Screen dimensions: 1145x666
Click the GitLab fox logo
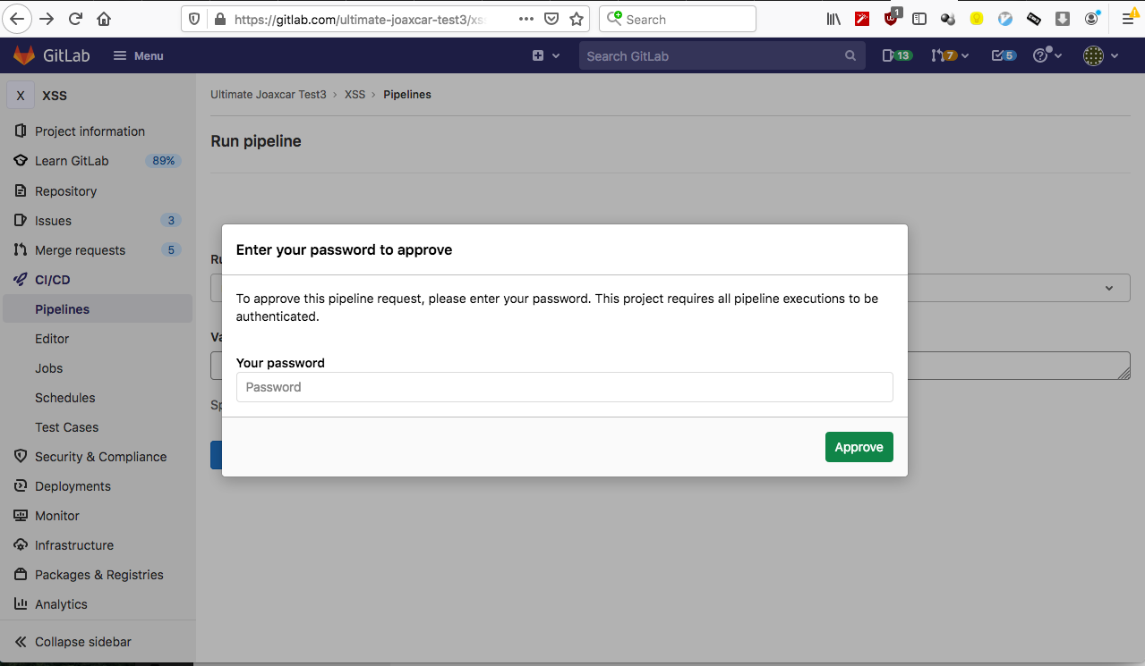point(23,55)
